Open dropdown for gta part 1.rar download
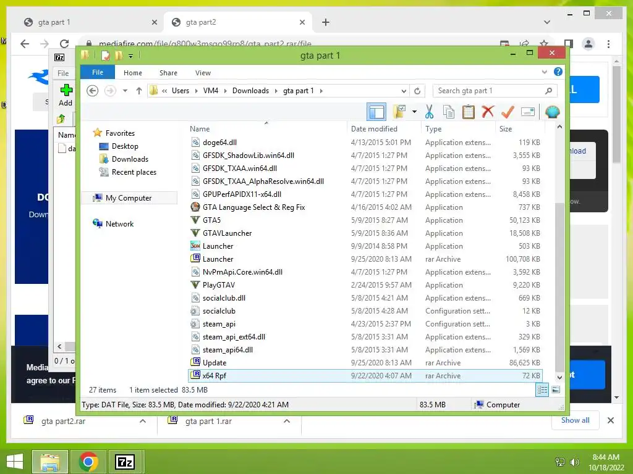This screenshot has width=633, height=474. [287, 421]
